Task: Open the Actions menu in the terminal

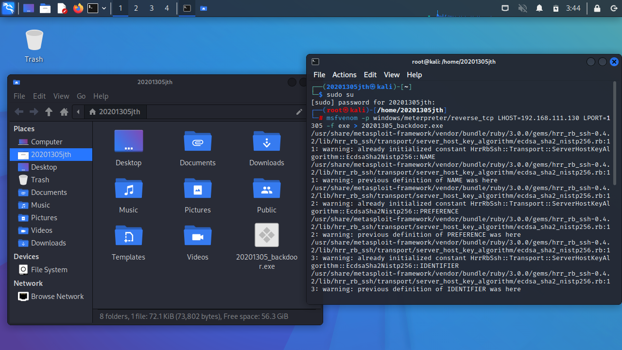Action: coord(345,75)
